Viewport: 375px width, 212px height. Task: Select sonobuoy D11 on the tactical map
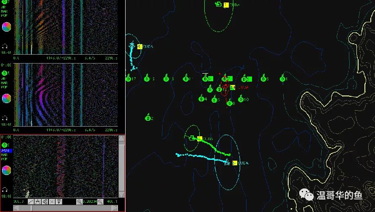tap(186, 79)
